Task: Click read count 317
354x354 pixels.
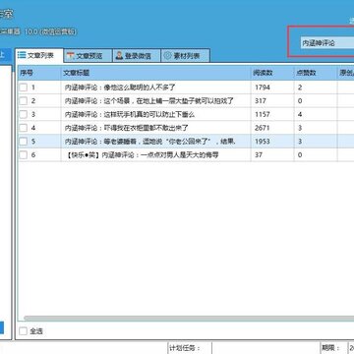Action: pyautogui.click(x=261, y=101)
